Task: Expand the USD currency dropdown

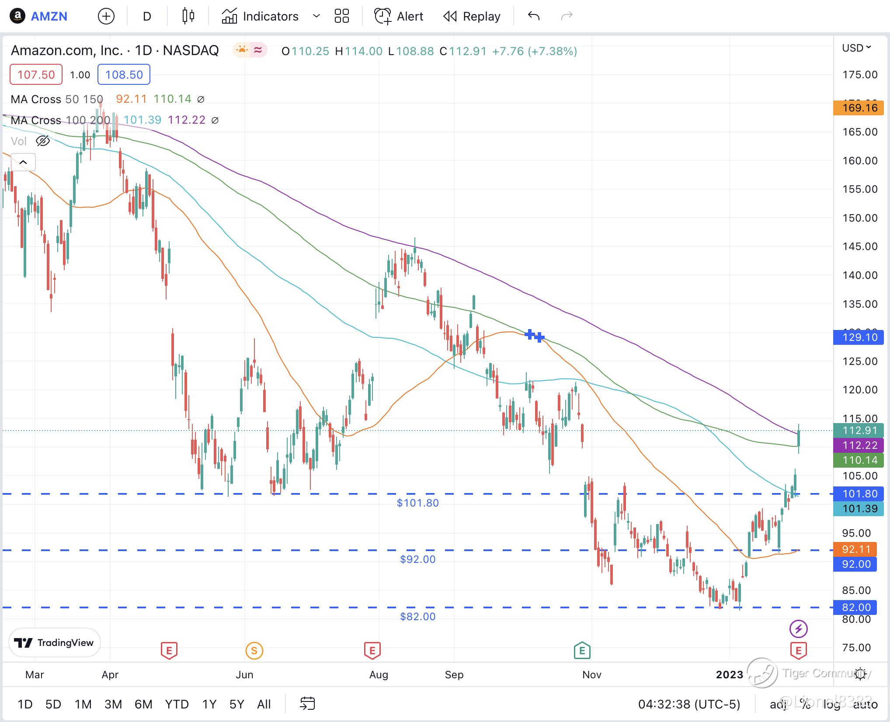Action: tap(856, 48)
